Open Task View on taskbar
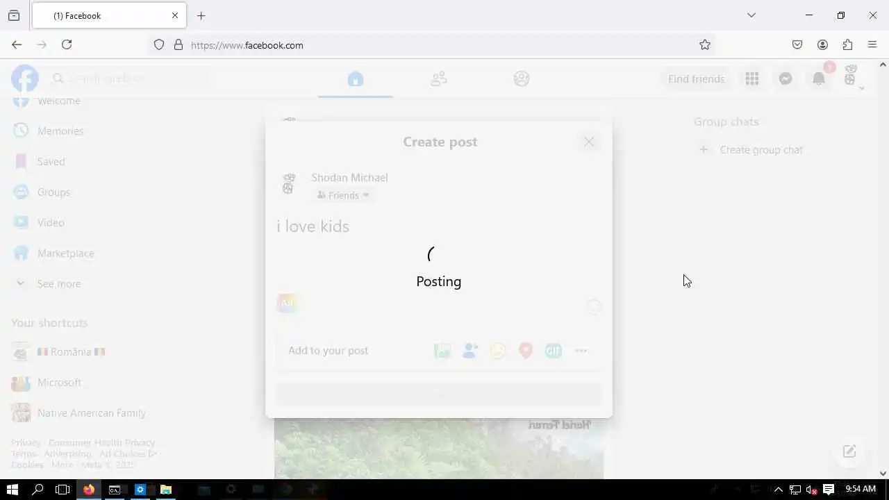 (x=63, y=490)
